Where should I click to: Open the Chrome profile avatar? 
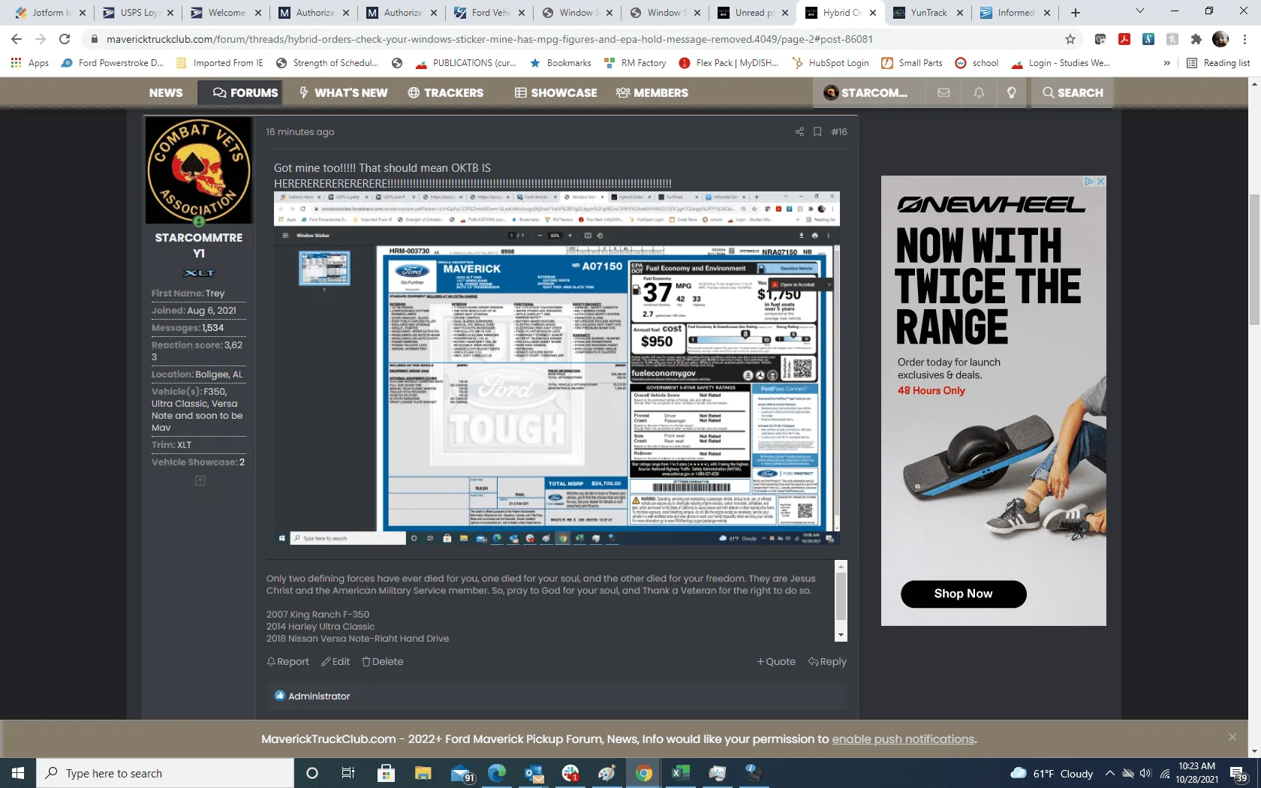pyautogui.click(x=1220, y=39)
